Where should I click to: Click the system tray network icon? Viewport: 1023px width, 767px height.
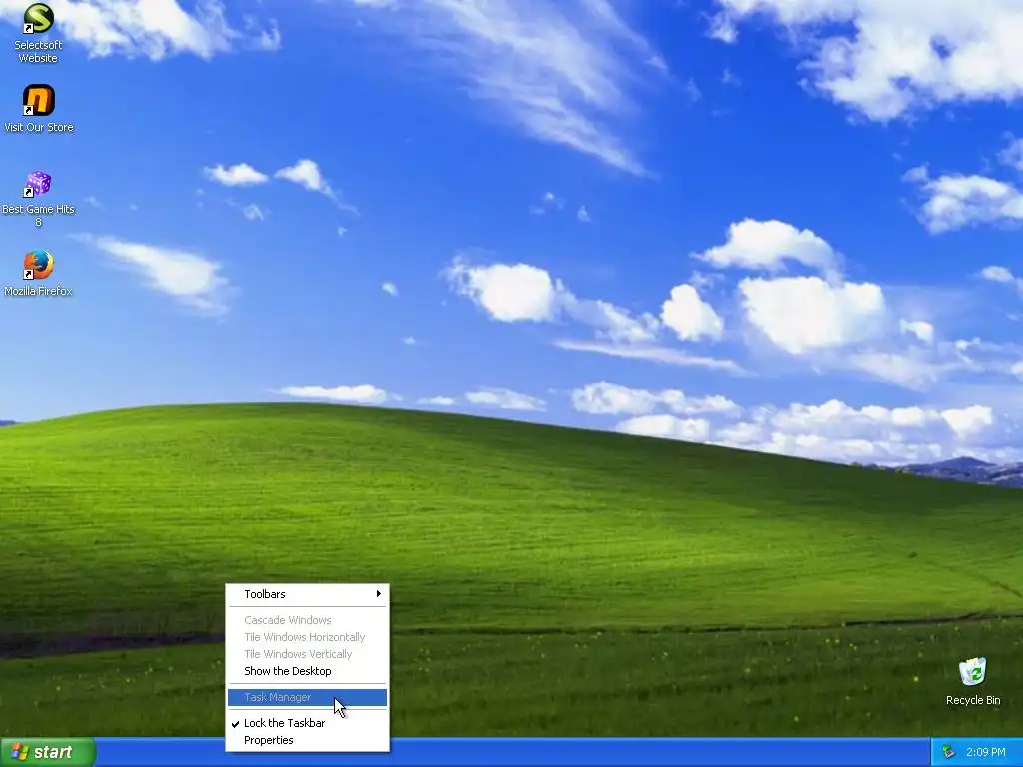click(948, 752)
